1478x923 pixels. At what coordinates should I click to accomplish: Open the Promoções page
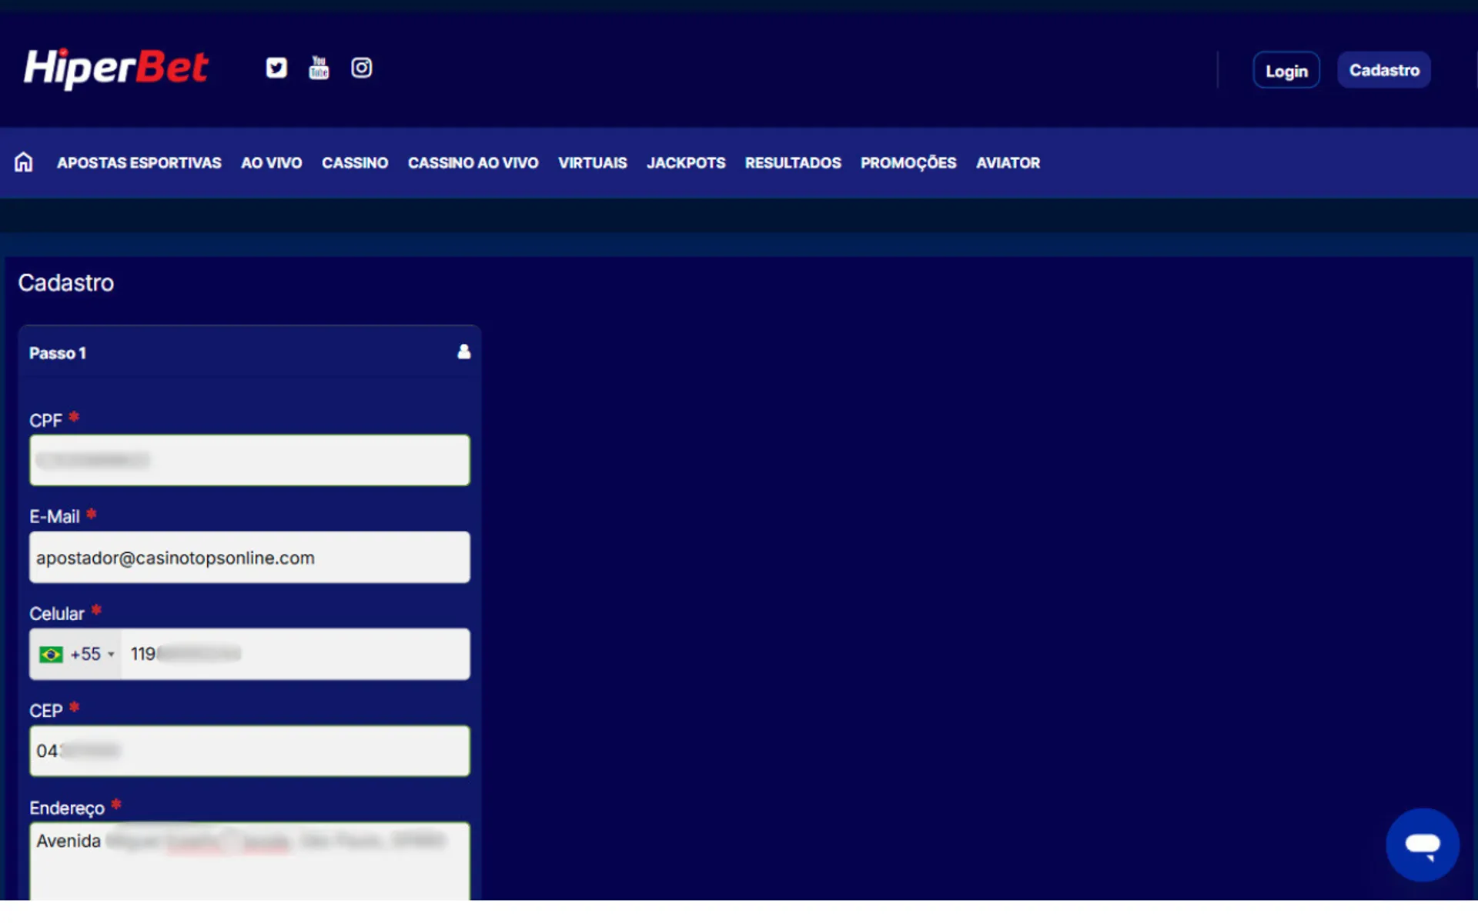click(x=908, y=162)
